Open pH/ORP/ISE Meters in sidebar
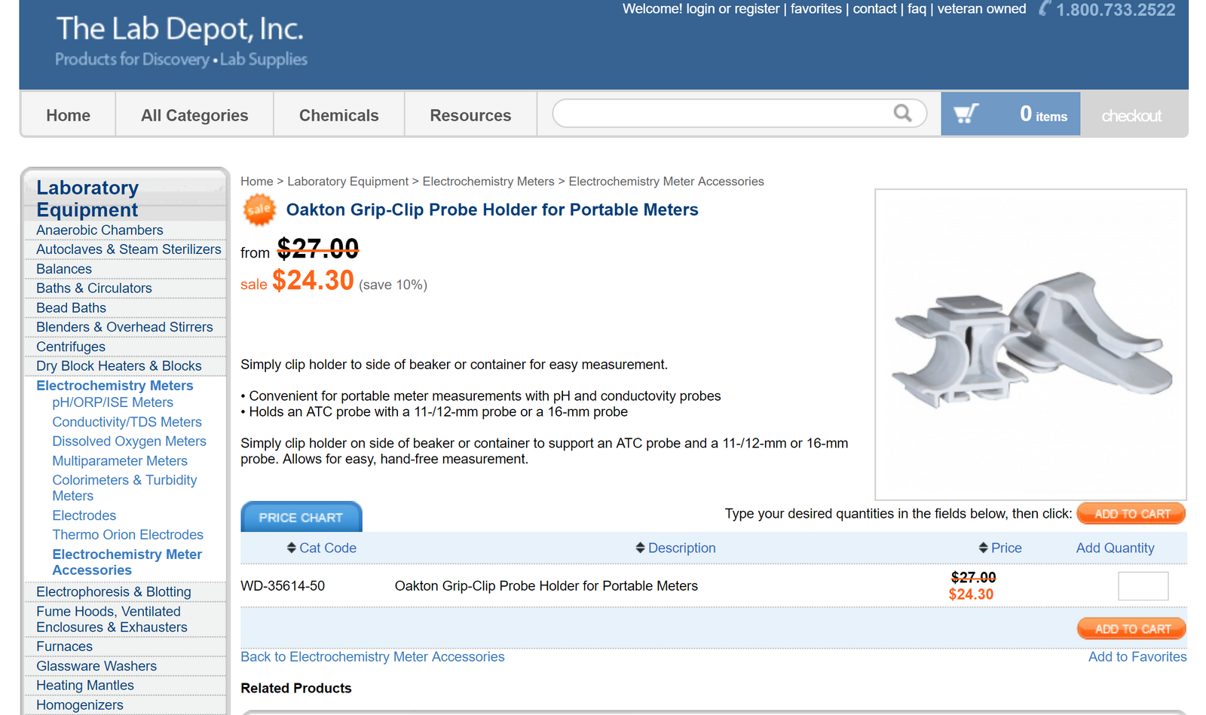This screenshot has height=715, width=1206. coord(112,402)
